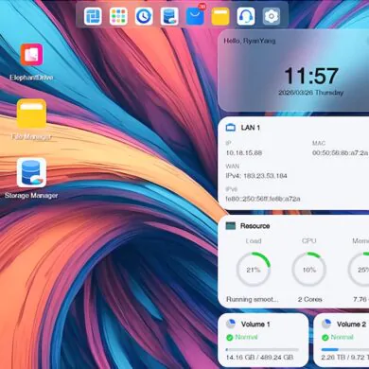Click the Volume 2 usage bar
The height and width of the screenshot is (369, 369).
[345, 349]
